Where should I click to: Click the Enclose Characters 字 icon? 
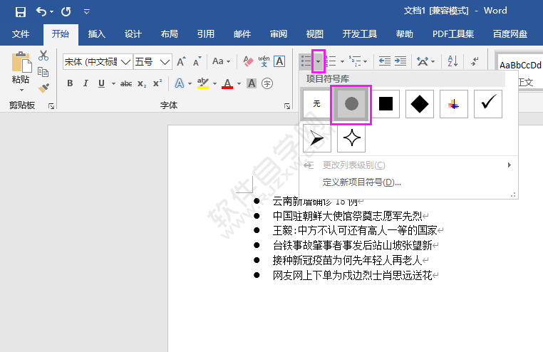pos(267,83)
